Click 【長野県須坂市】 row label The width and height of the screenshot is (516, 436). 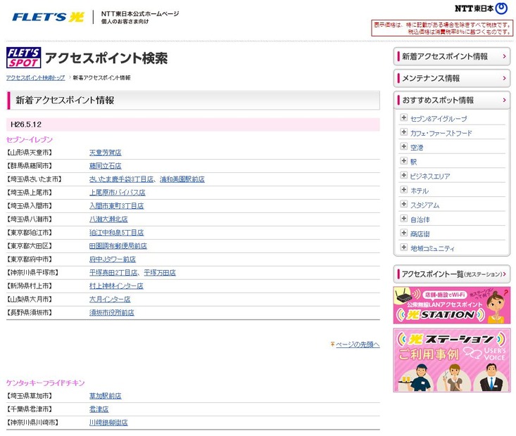pyautogui.click(x=30, y=313)
